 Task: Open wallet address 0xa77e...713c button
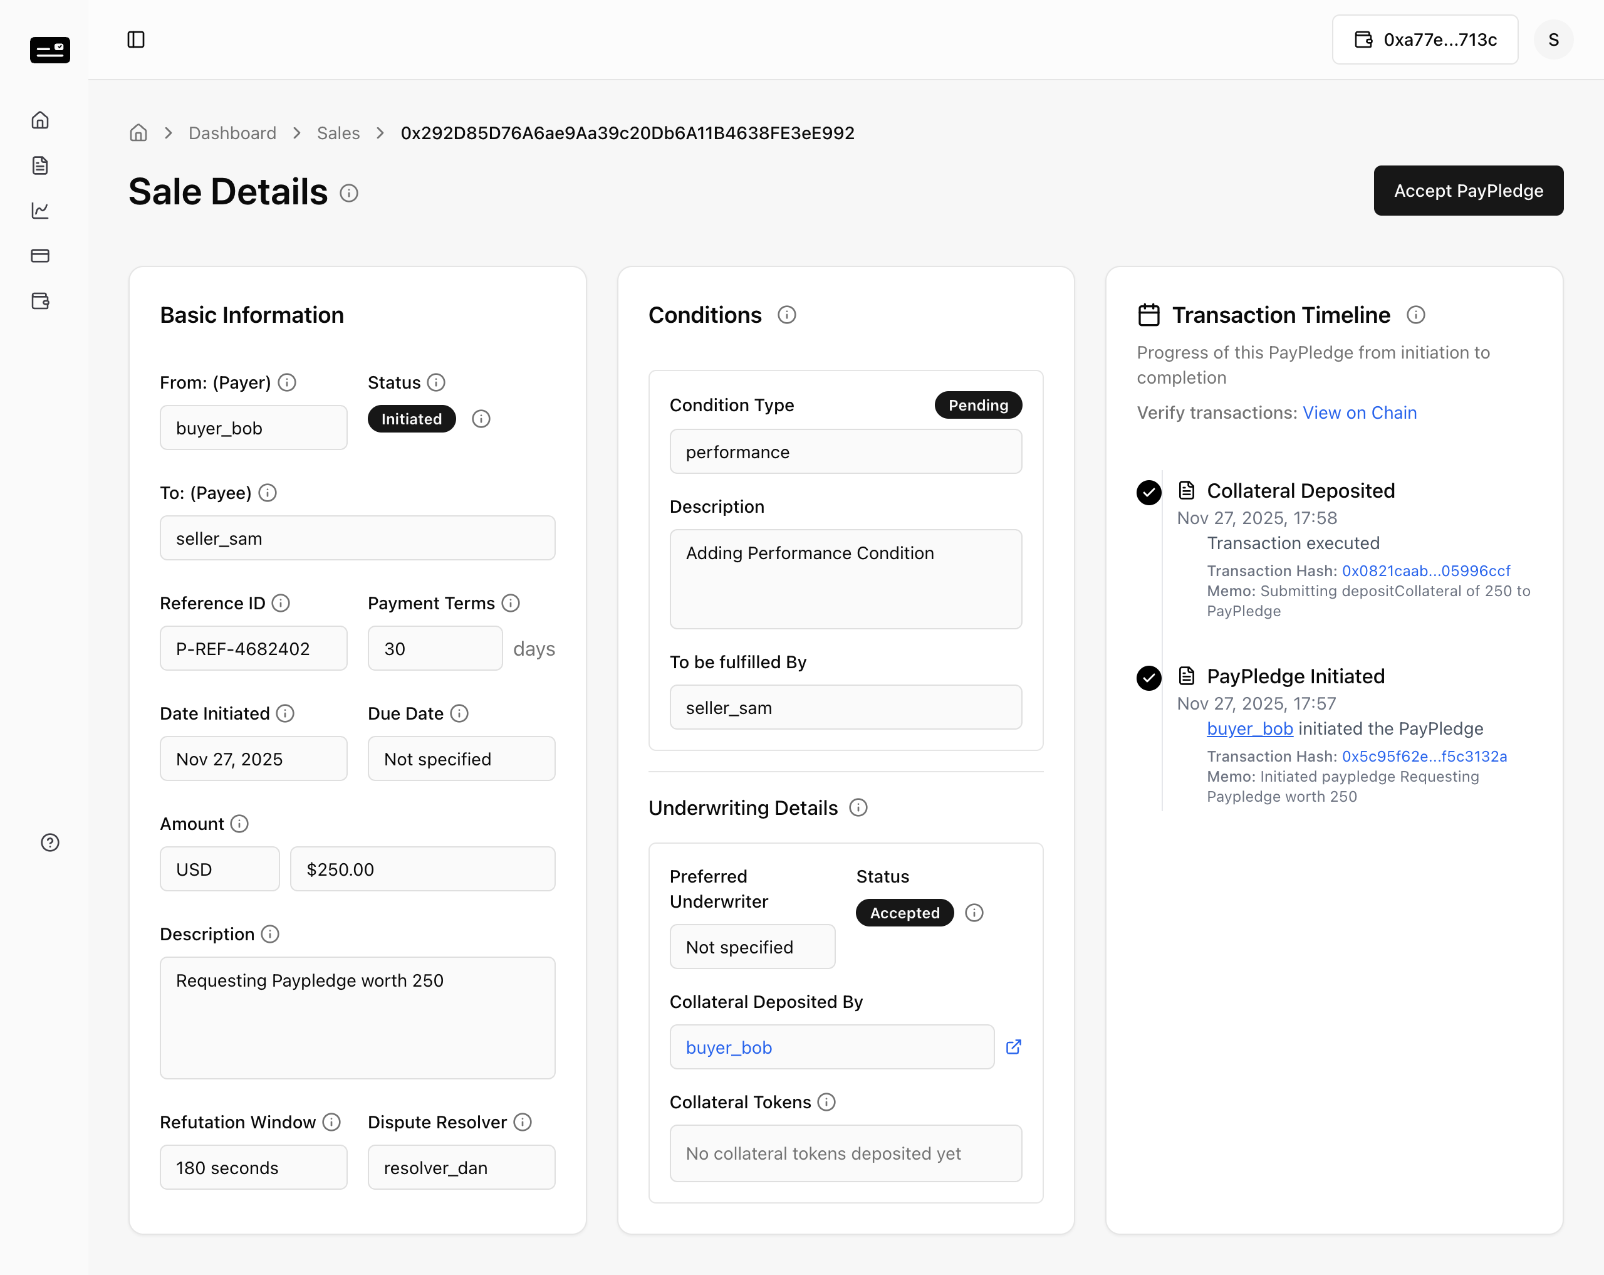point(1425,39)
